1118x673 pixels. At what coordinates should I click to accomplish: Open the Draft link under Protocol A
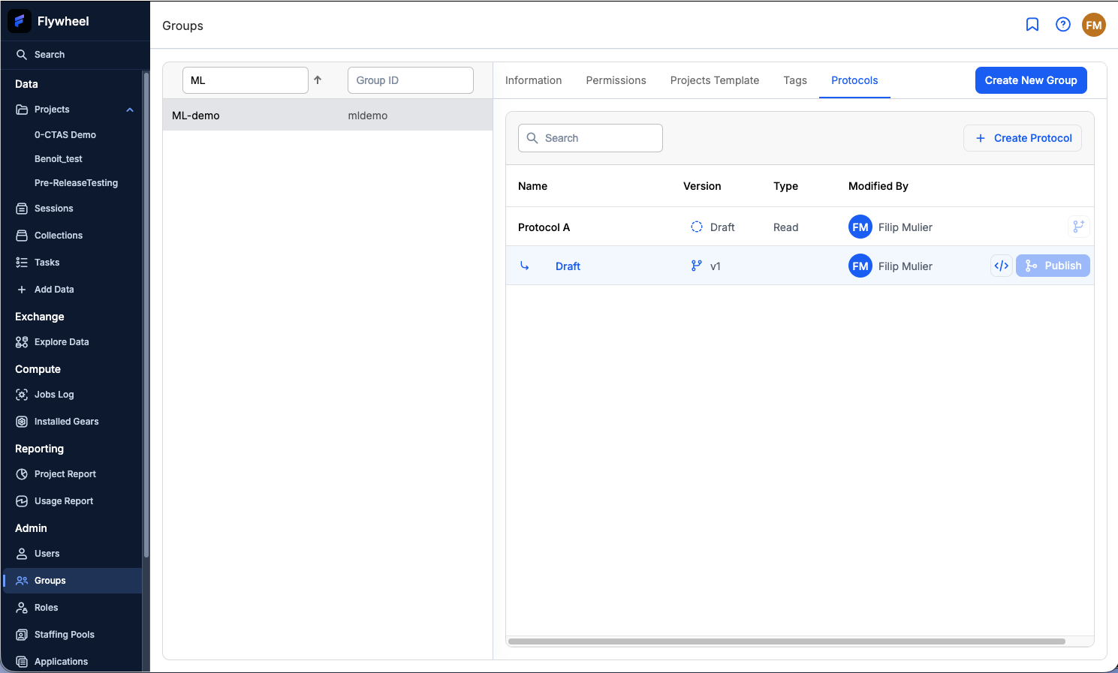click(568, 266)
